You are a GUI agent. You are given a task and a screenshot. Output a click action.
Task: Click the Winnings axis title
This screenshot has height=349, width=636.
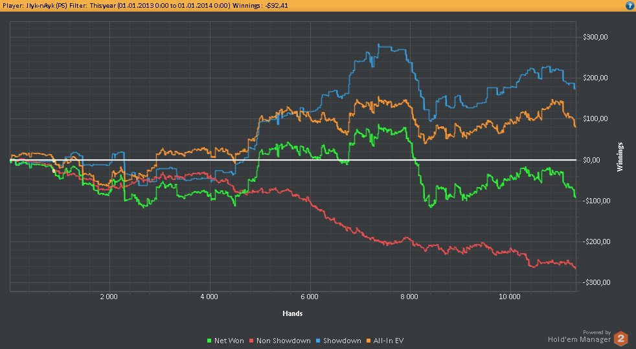(620, 157)
